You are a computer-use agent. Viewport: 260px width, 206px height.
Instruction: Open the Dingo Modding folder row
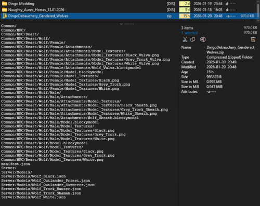click(128, 4)
